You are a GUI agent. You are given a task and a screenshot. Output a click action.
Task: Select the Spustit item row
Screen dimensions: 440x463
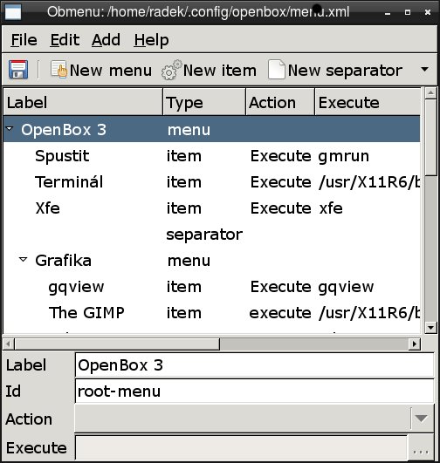pyautogui.click(x=212, y=155)
